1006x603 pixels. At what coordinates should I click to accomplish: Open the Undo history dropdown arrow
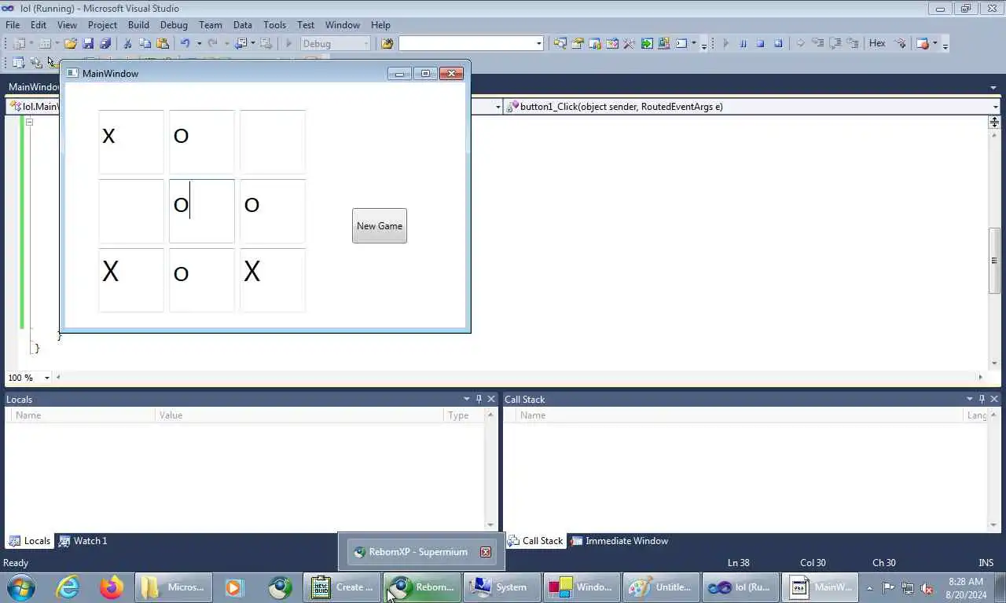[x=199, y=44]
